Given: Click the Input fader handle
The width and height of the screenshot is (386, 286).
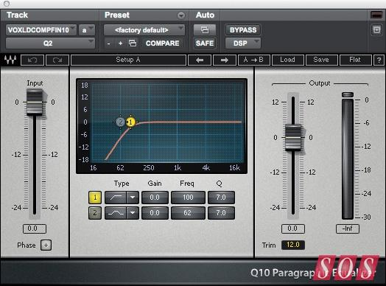Looking at the screenshot, I should [x=35, y=102].
